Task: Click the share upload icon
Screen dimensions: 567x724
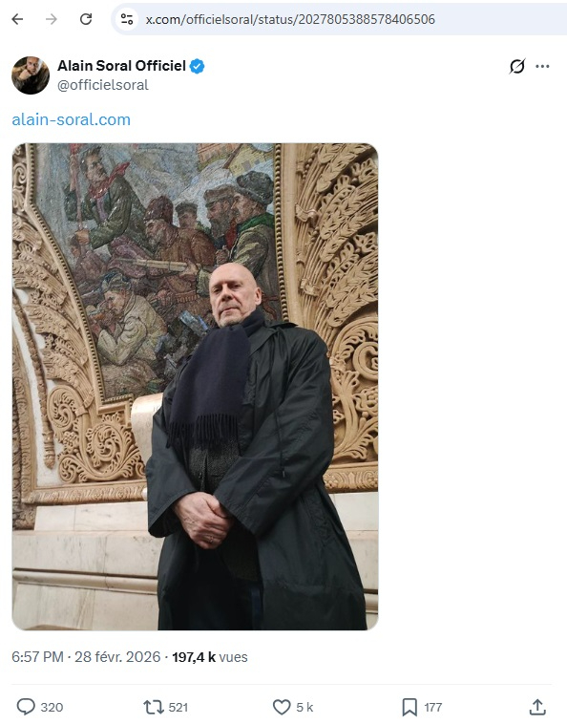Action: (537, 707)
